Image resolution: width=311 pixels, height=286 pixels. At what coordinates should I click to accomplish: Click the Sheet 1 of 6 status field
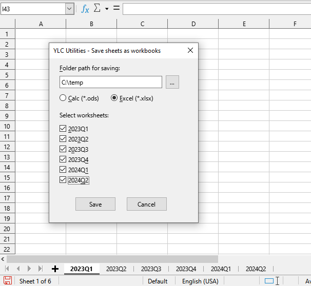[35, 281]
